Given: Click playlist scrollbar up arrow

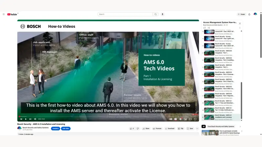Looking at the screenshot, I should click(241, 31).
